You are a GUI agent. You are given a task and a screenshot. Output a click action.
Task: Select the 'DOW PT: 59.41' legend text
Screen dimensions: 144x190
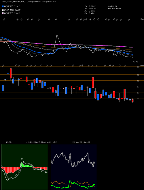click(x=12, y=13)
